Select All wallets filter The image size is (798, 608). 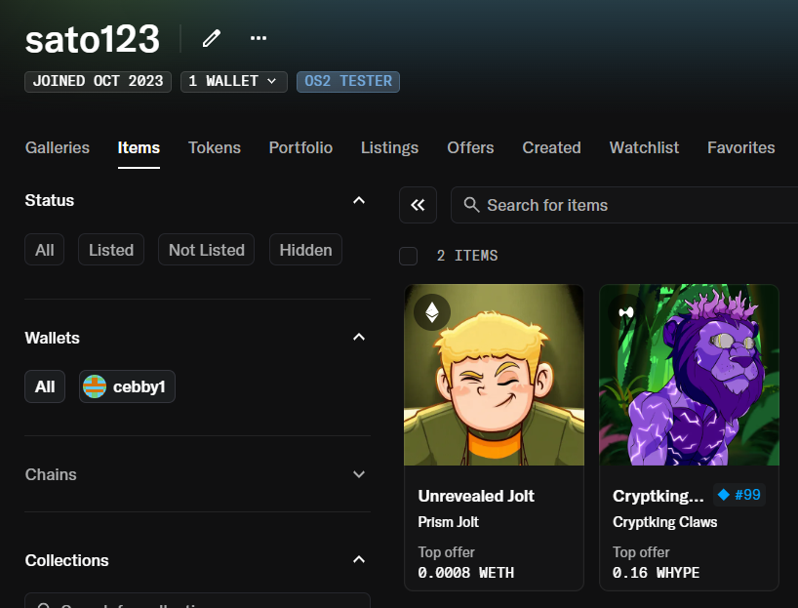[45, 386]
